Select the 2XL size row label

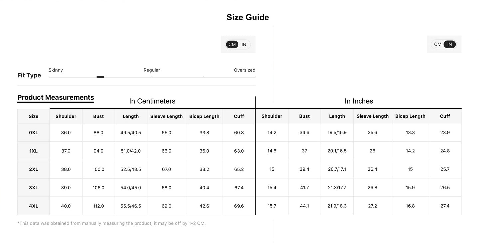(34, 169)
